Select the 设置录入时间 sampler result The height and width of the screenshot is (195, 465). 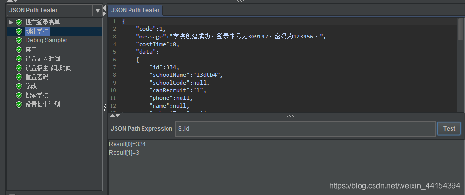tap(43, 59)
